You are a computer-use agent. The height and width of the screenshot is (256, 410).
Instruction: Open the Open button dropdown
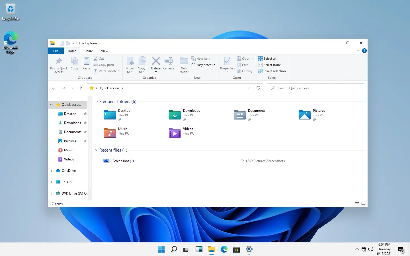click(252, 59)
